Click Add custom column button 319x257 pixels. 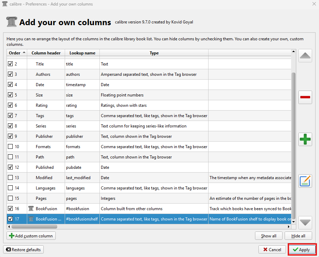pos(31,236)
